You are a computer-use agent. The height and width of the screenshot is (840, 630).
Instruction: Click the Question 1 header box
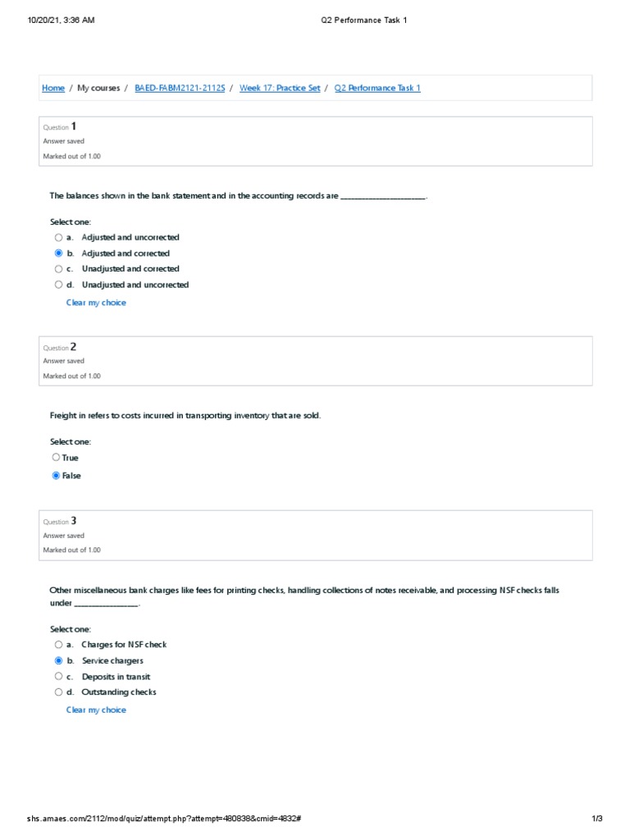316,141
